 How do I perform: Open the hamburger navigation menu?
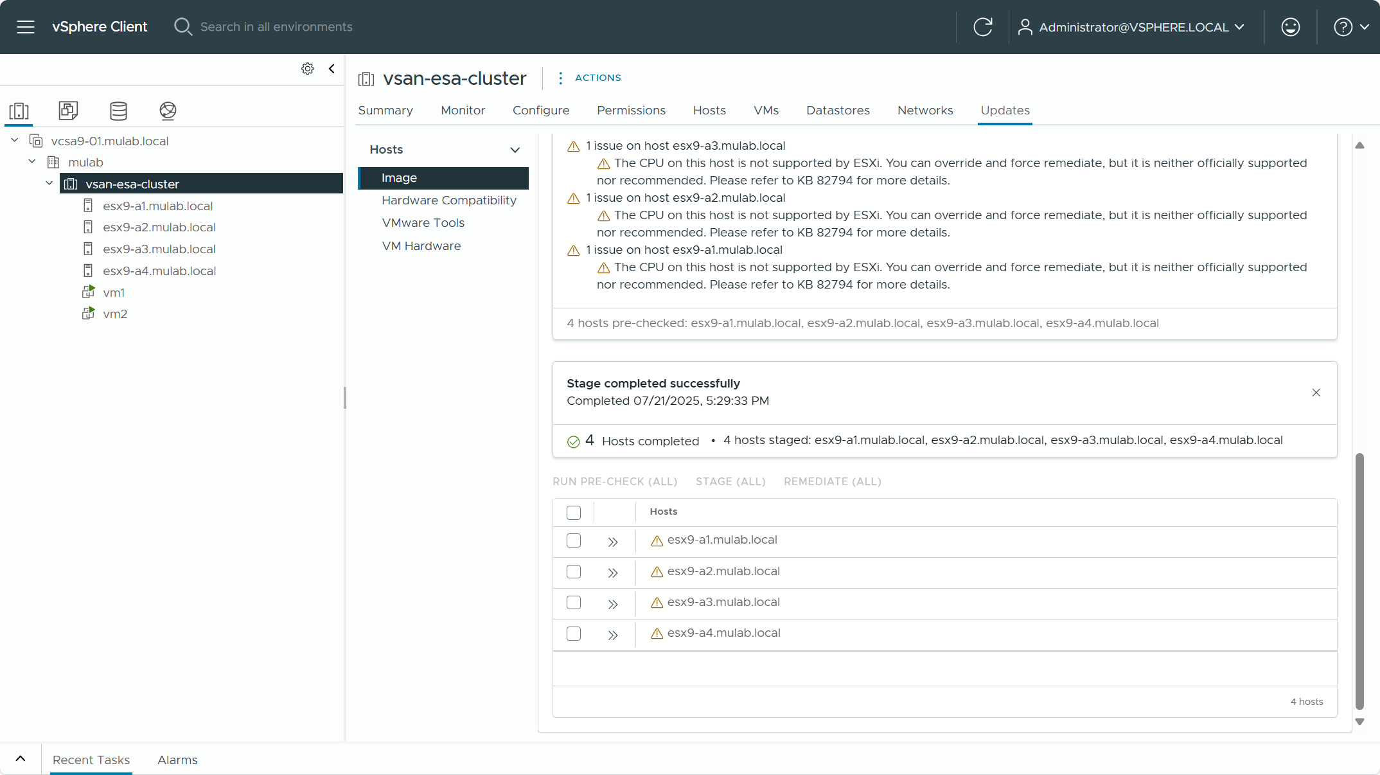pyautogui.click(x=26, y=27)
